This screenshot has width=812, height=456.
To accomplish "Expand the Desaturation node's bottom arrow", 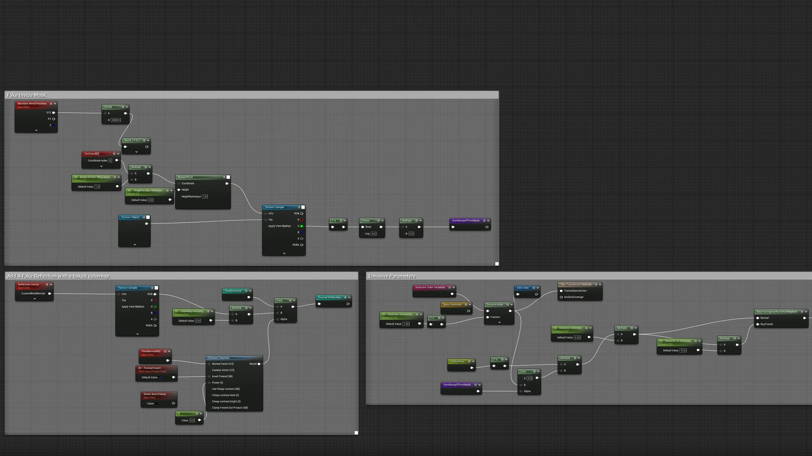I will pos(499,322).
